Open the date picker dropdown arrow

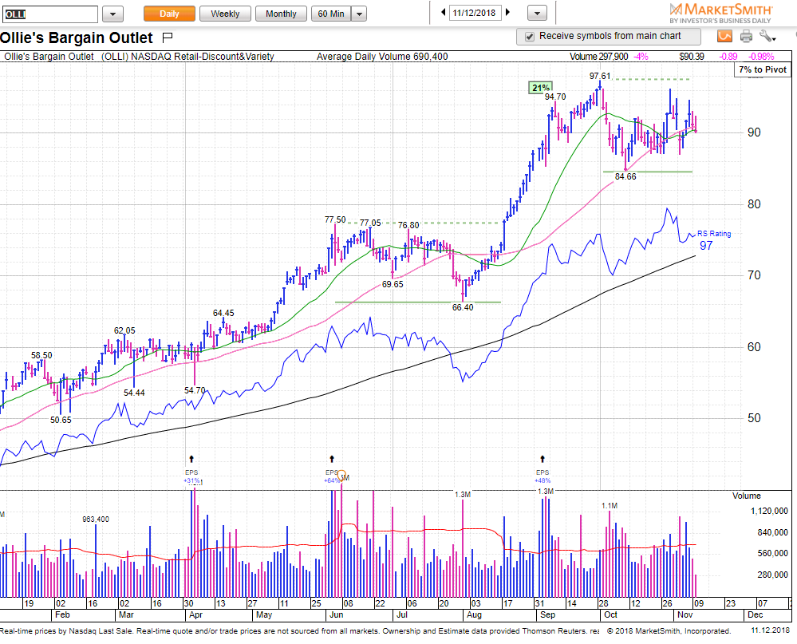537,14
